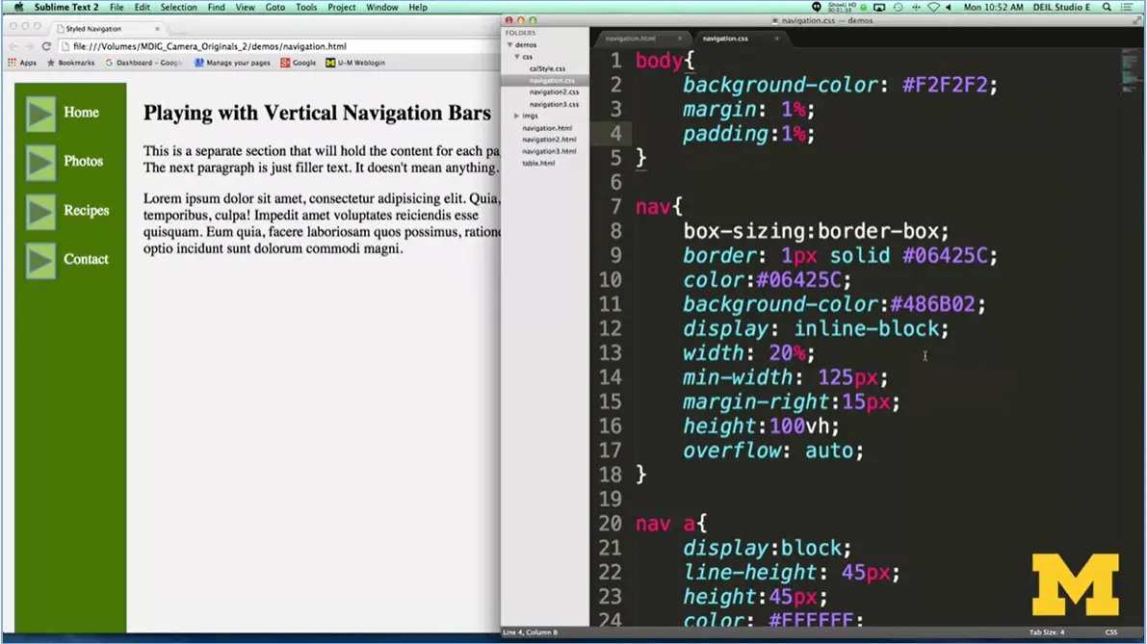Click the Michigan M logo watermark
The width and height of the screenshot is (1147, 644).
point(1075,586)
